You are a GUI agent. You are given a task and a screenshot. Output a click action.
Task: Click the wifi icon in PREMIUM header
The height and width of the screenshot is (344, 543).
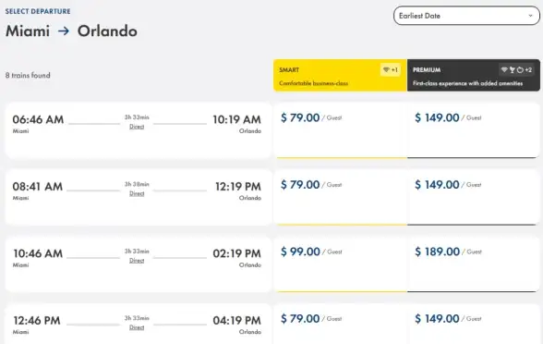[504, 70]
